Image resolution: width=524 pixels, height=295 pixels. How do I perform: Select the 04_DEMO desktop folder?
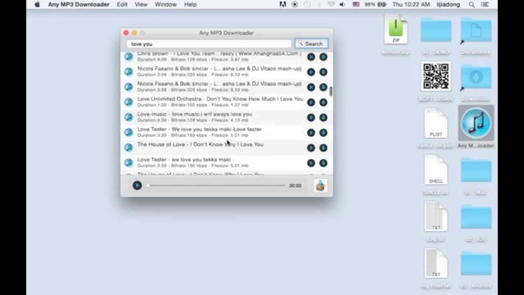pos(436,35)
